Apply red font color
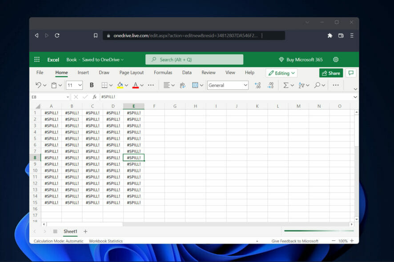394x262 pixels. [136, 85]
